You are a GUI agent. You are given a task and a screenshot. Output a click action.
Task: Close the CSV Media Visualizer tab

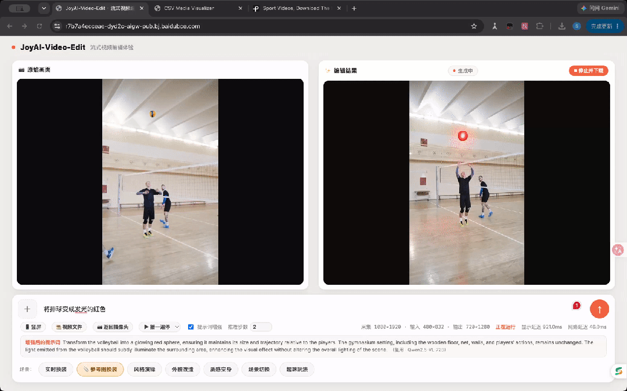[x=240, y=8]
